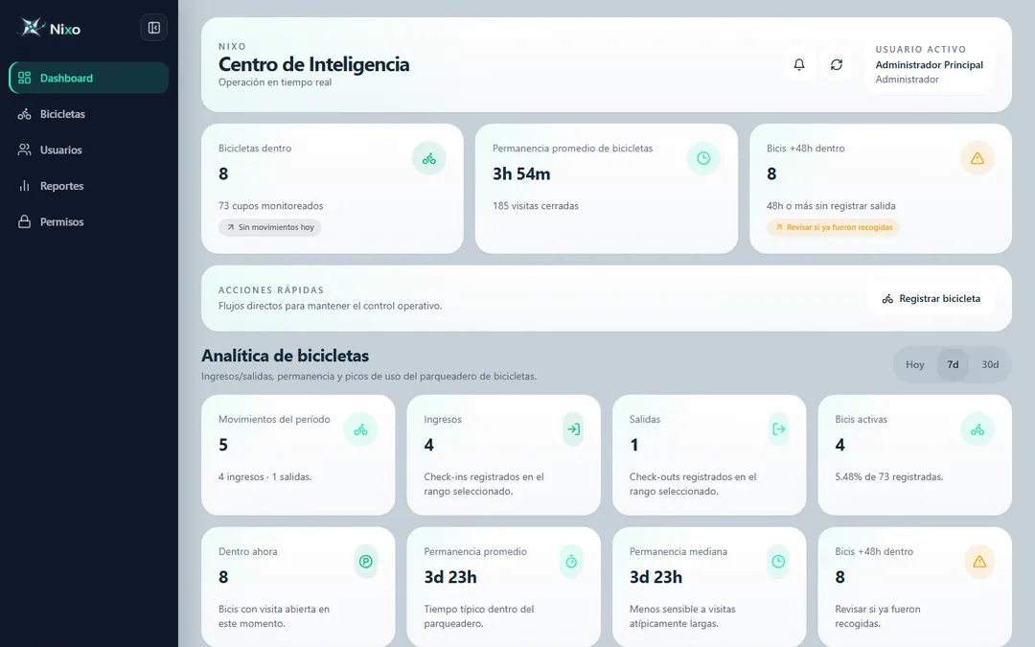
Task: Click the bicycle icon on the Bicis activas card
Action: (x=977, y=430)
